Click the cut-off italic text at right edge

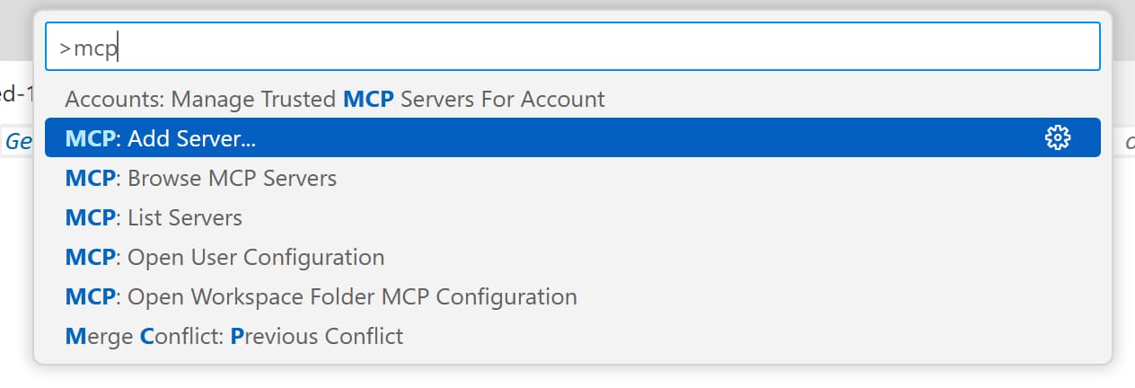1129,141
